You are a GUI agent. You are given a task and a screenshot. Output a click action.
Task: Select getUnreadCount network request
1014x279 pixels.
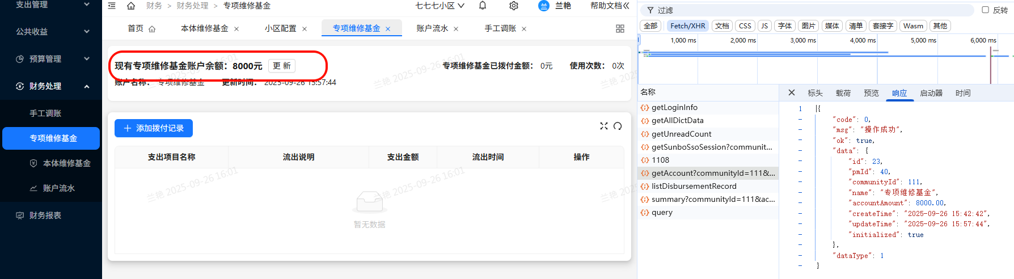(x=708, y=134)
